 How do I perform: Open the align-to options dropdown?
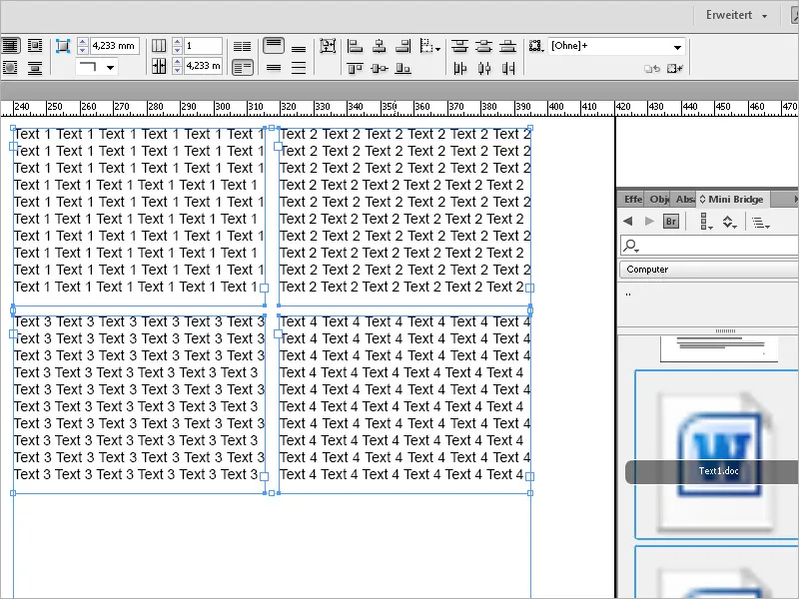430,46
